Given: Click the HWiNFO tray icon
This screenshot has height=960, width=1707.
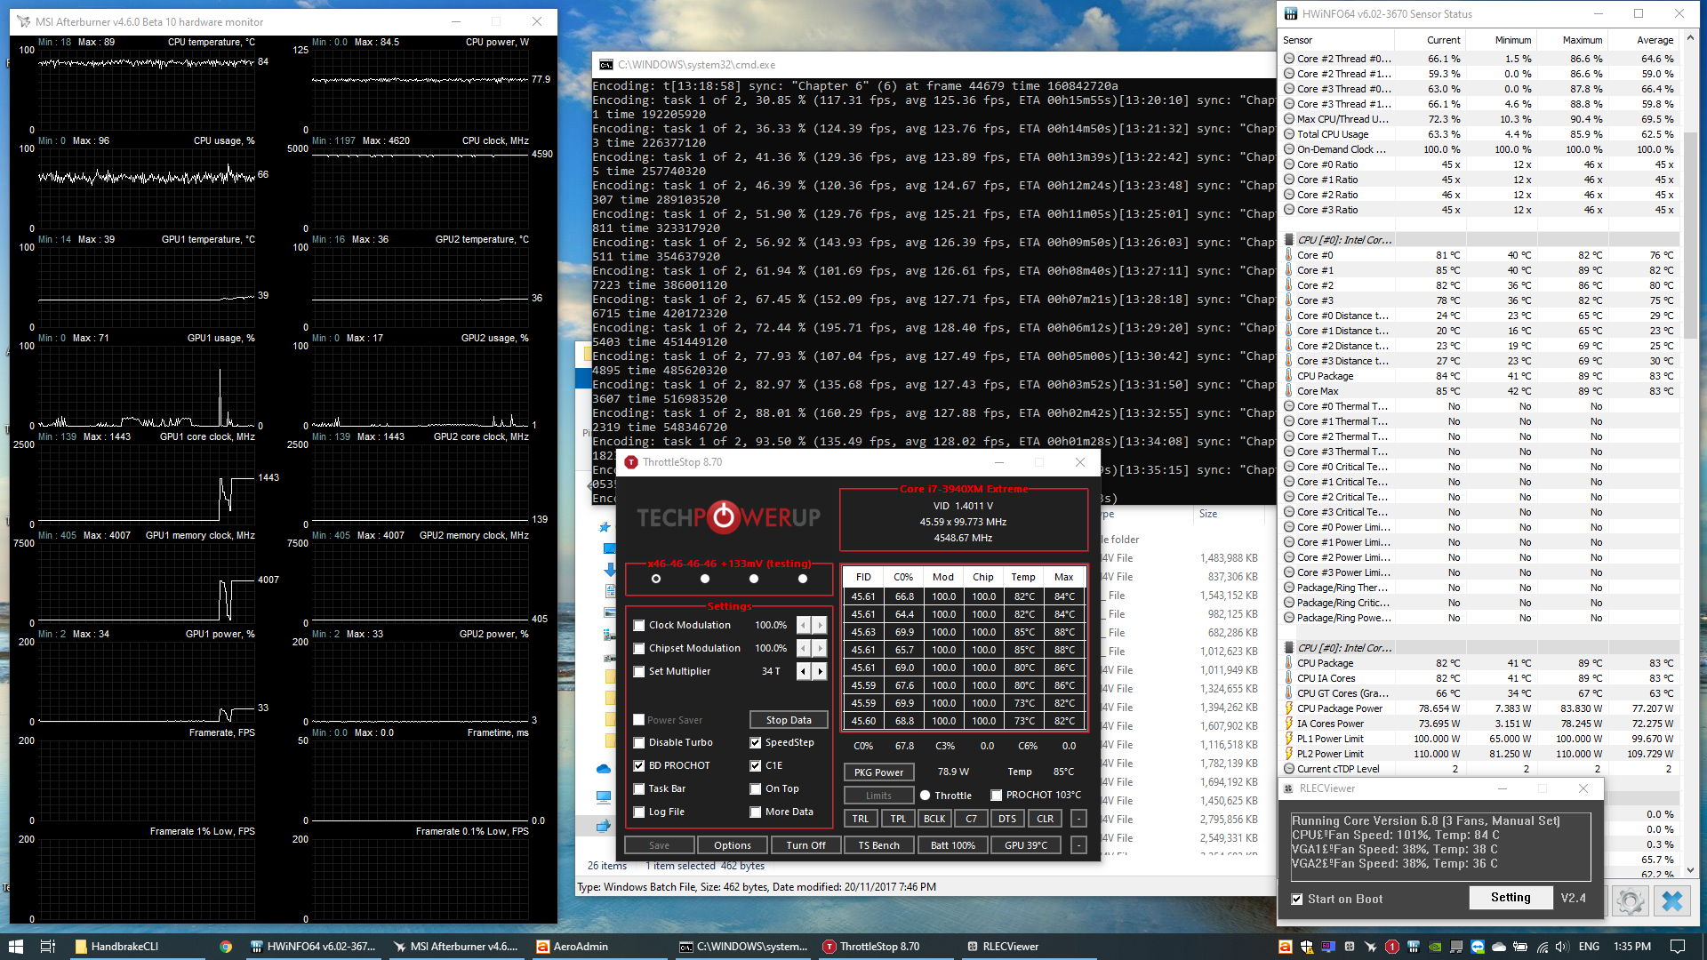Looking at the screenshot, I should (x=1414, y=947).
